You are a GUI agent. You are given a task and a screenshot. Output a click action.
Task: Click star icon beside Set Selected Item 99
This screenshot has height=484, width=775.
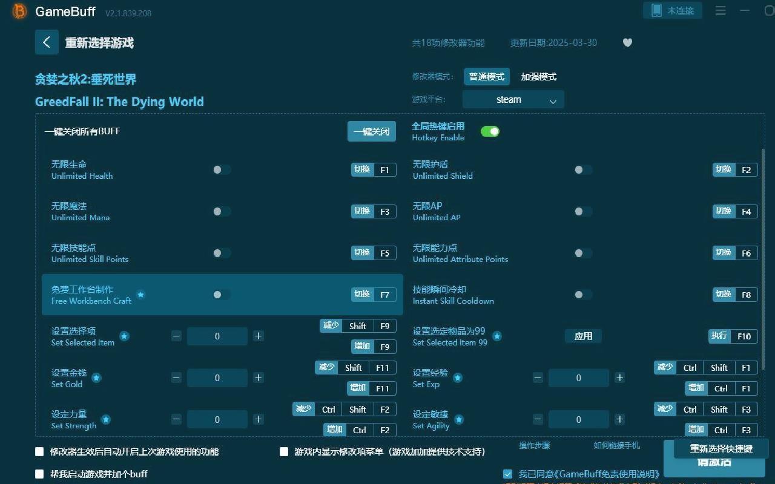497,336
